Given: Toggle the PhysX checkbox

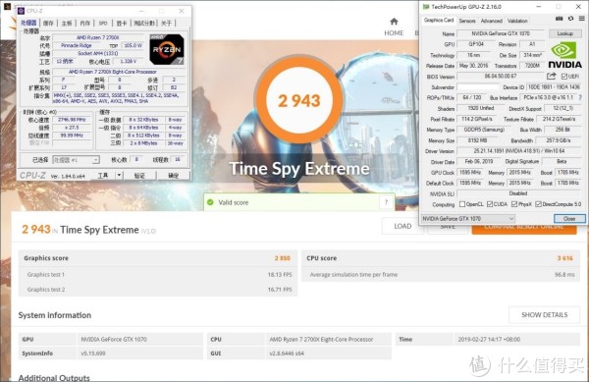Looking at the screenshot, I should [x=514, y=204].
